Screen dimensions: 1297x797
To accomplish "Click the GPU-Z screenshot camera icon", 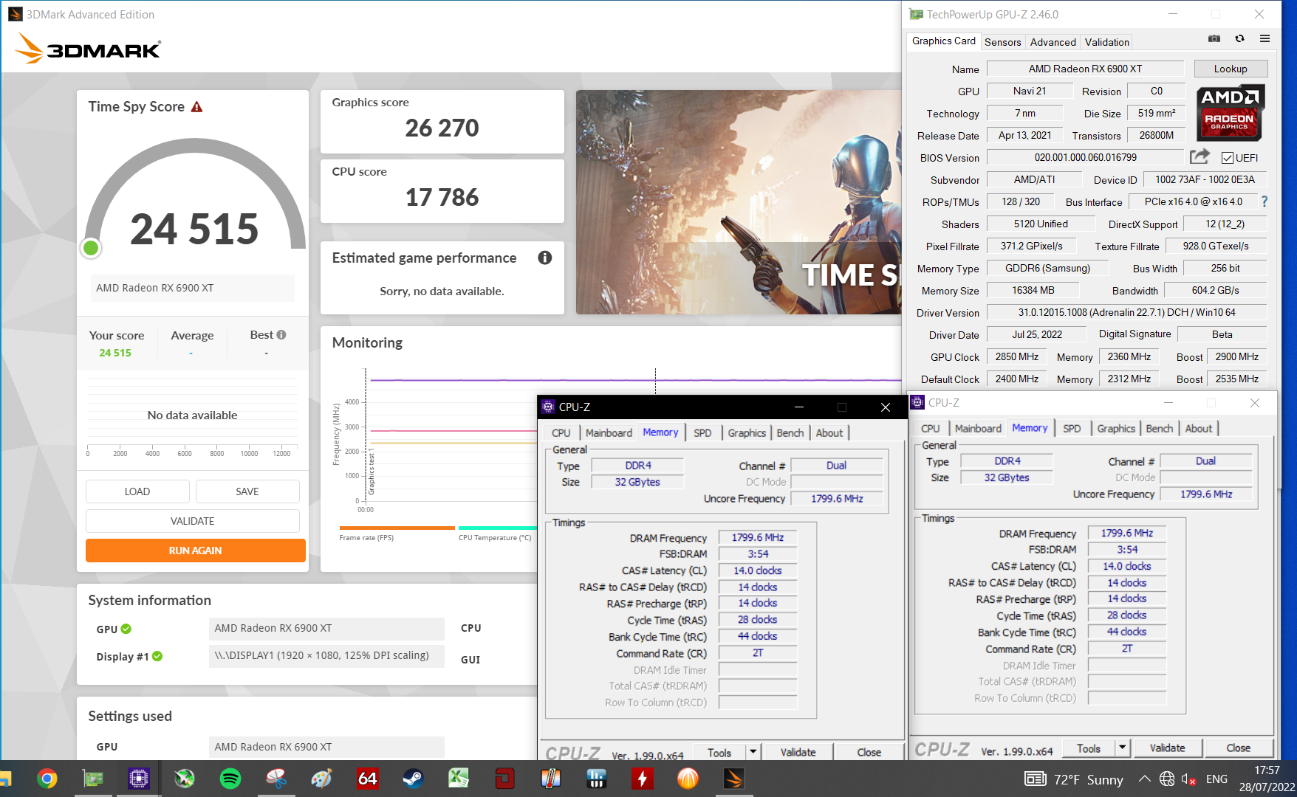I will pyautogui.click(x=1214, y=39).
